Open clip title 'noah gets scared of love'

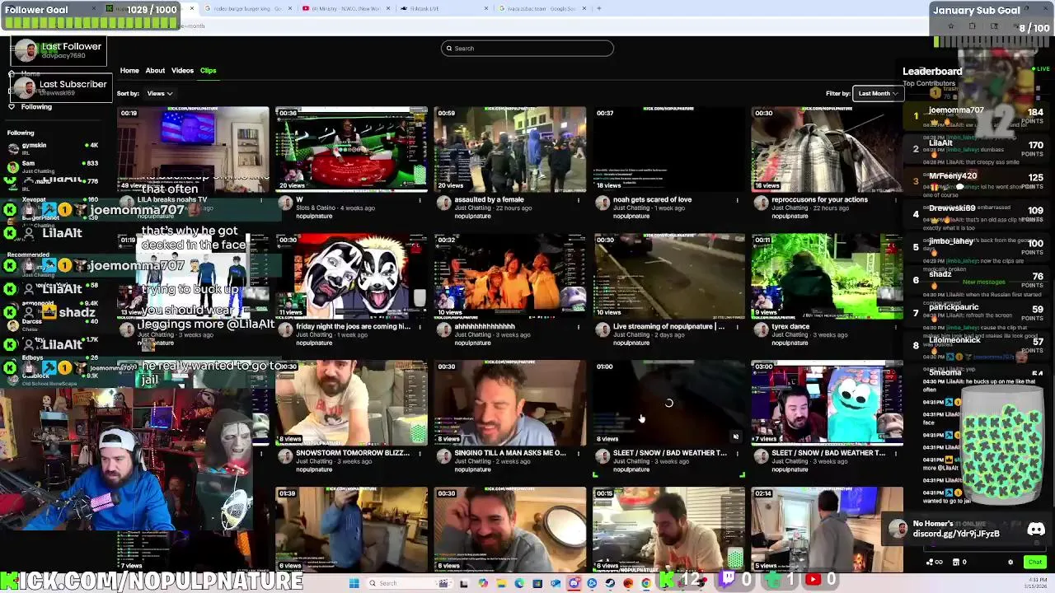coord(652,199)
